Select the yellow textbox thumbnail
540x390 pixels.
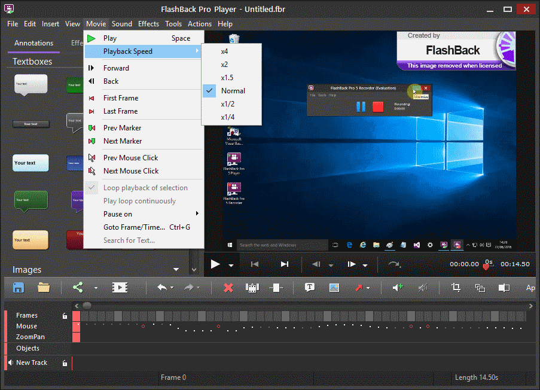30,240
